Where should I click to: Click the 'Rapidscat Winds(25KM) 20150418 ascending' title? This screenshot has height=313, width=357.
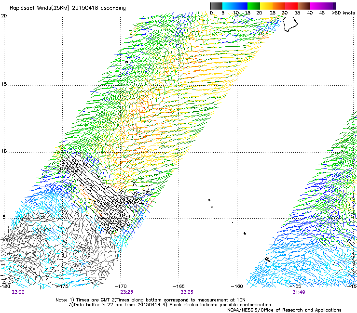point(68,8)
